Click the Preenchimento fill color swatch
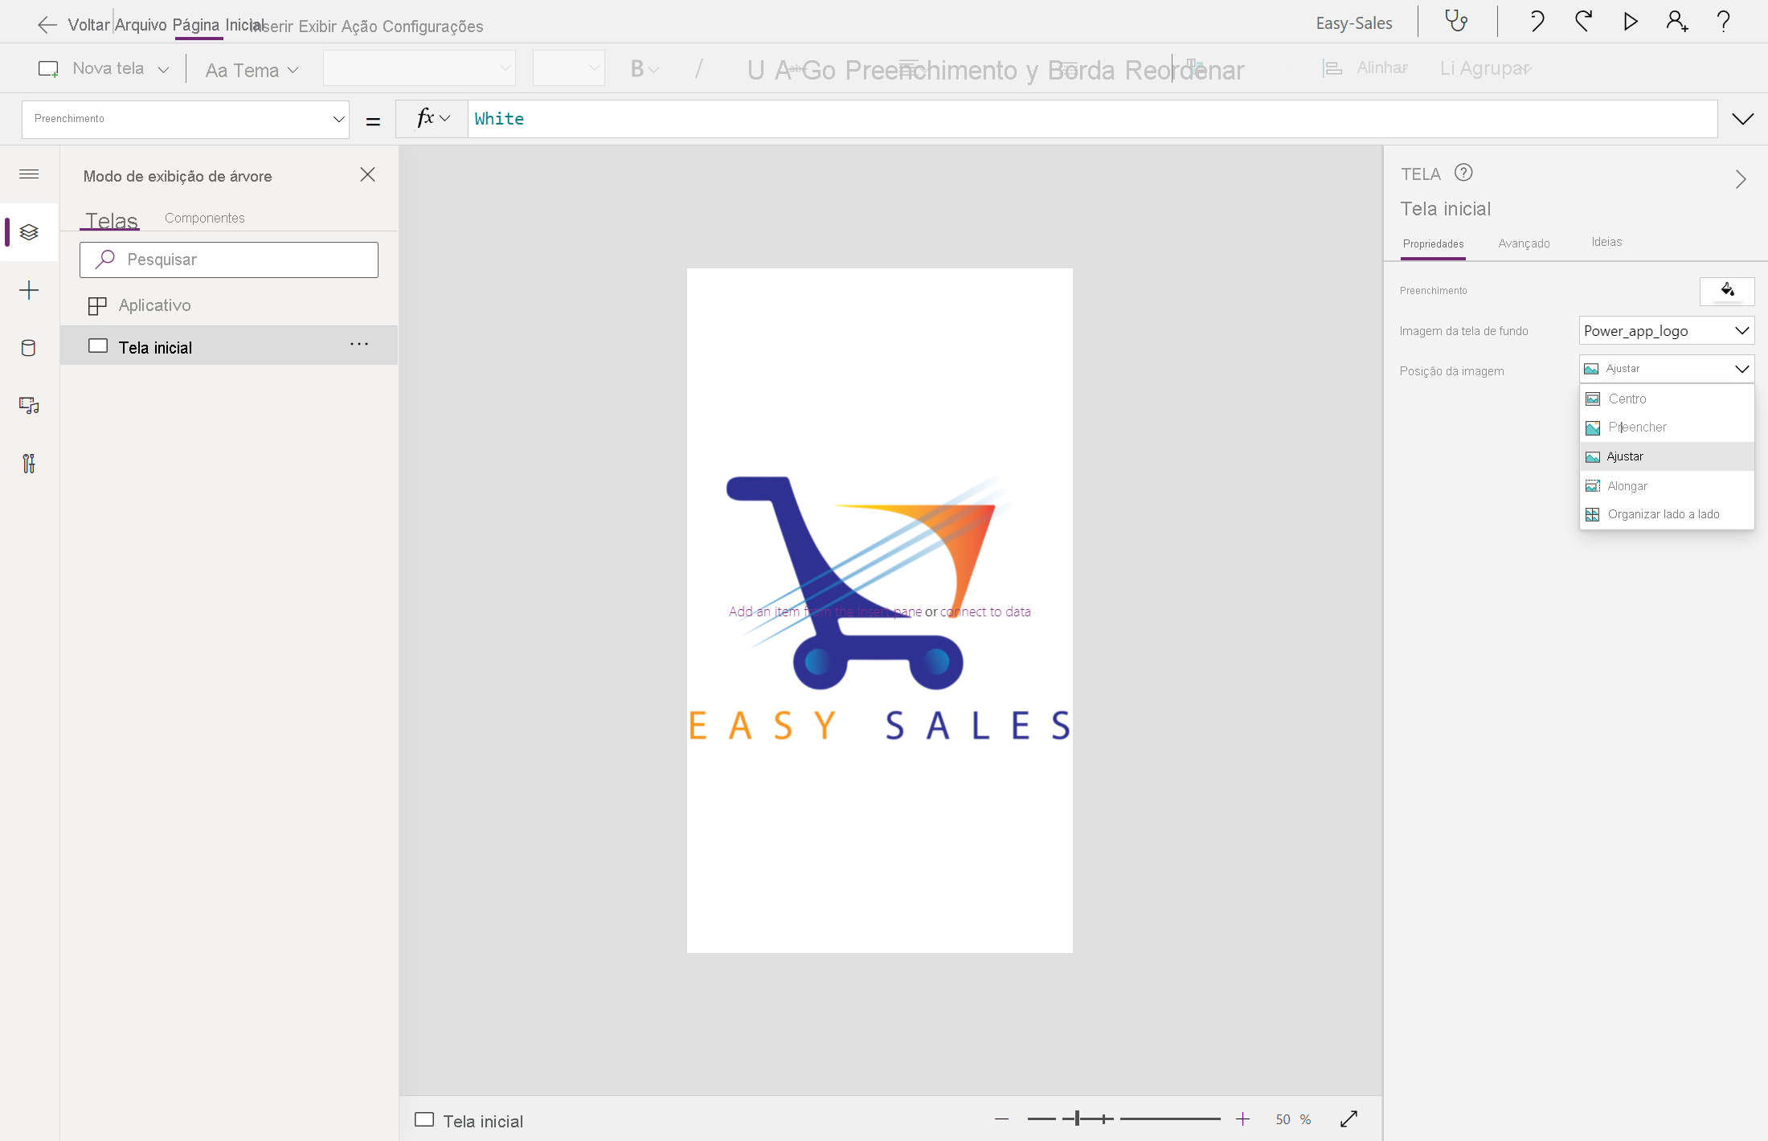The height and width of the screenshot is (1141, 1768). click(1726, 290)
